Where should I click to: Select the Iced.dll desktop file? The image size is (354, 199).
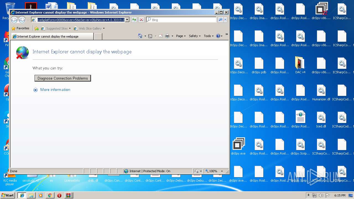(x=321, y=120)
